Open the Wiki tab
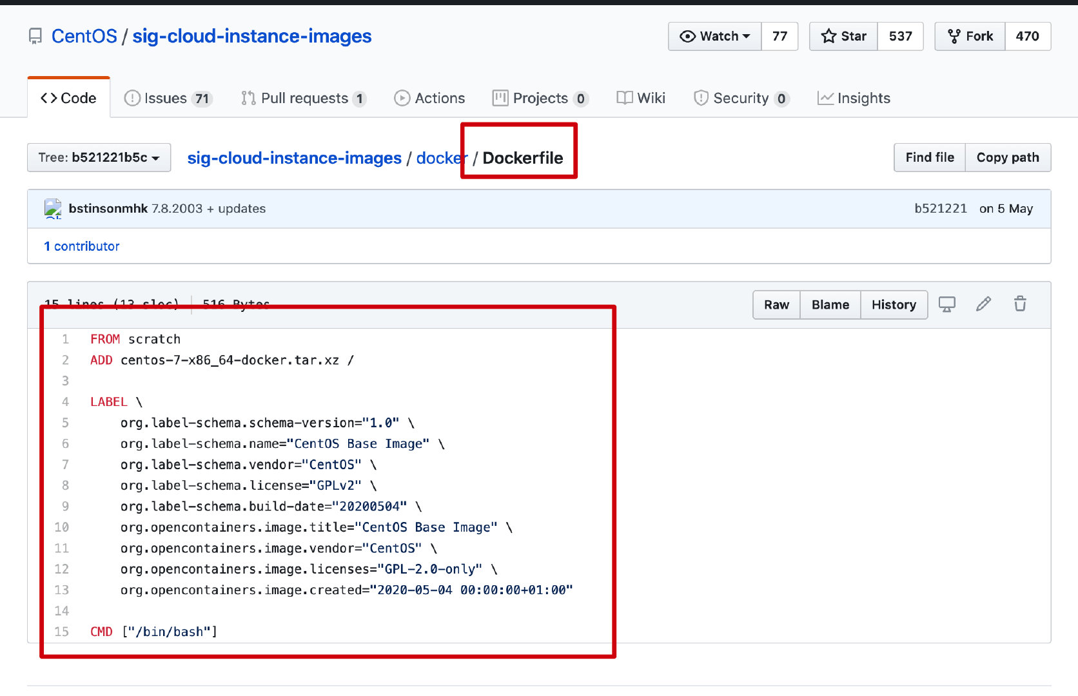Viewport: 1078px width, 696px height. pyautogui.click(x=641, y=98)
